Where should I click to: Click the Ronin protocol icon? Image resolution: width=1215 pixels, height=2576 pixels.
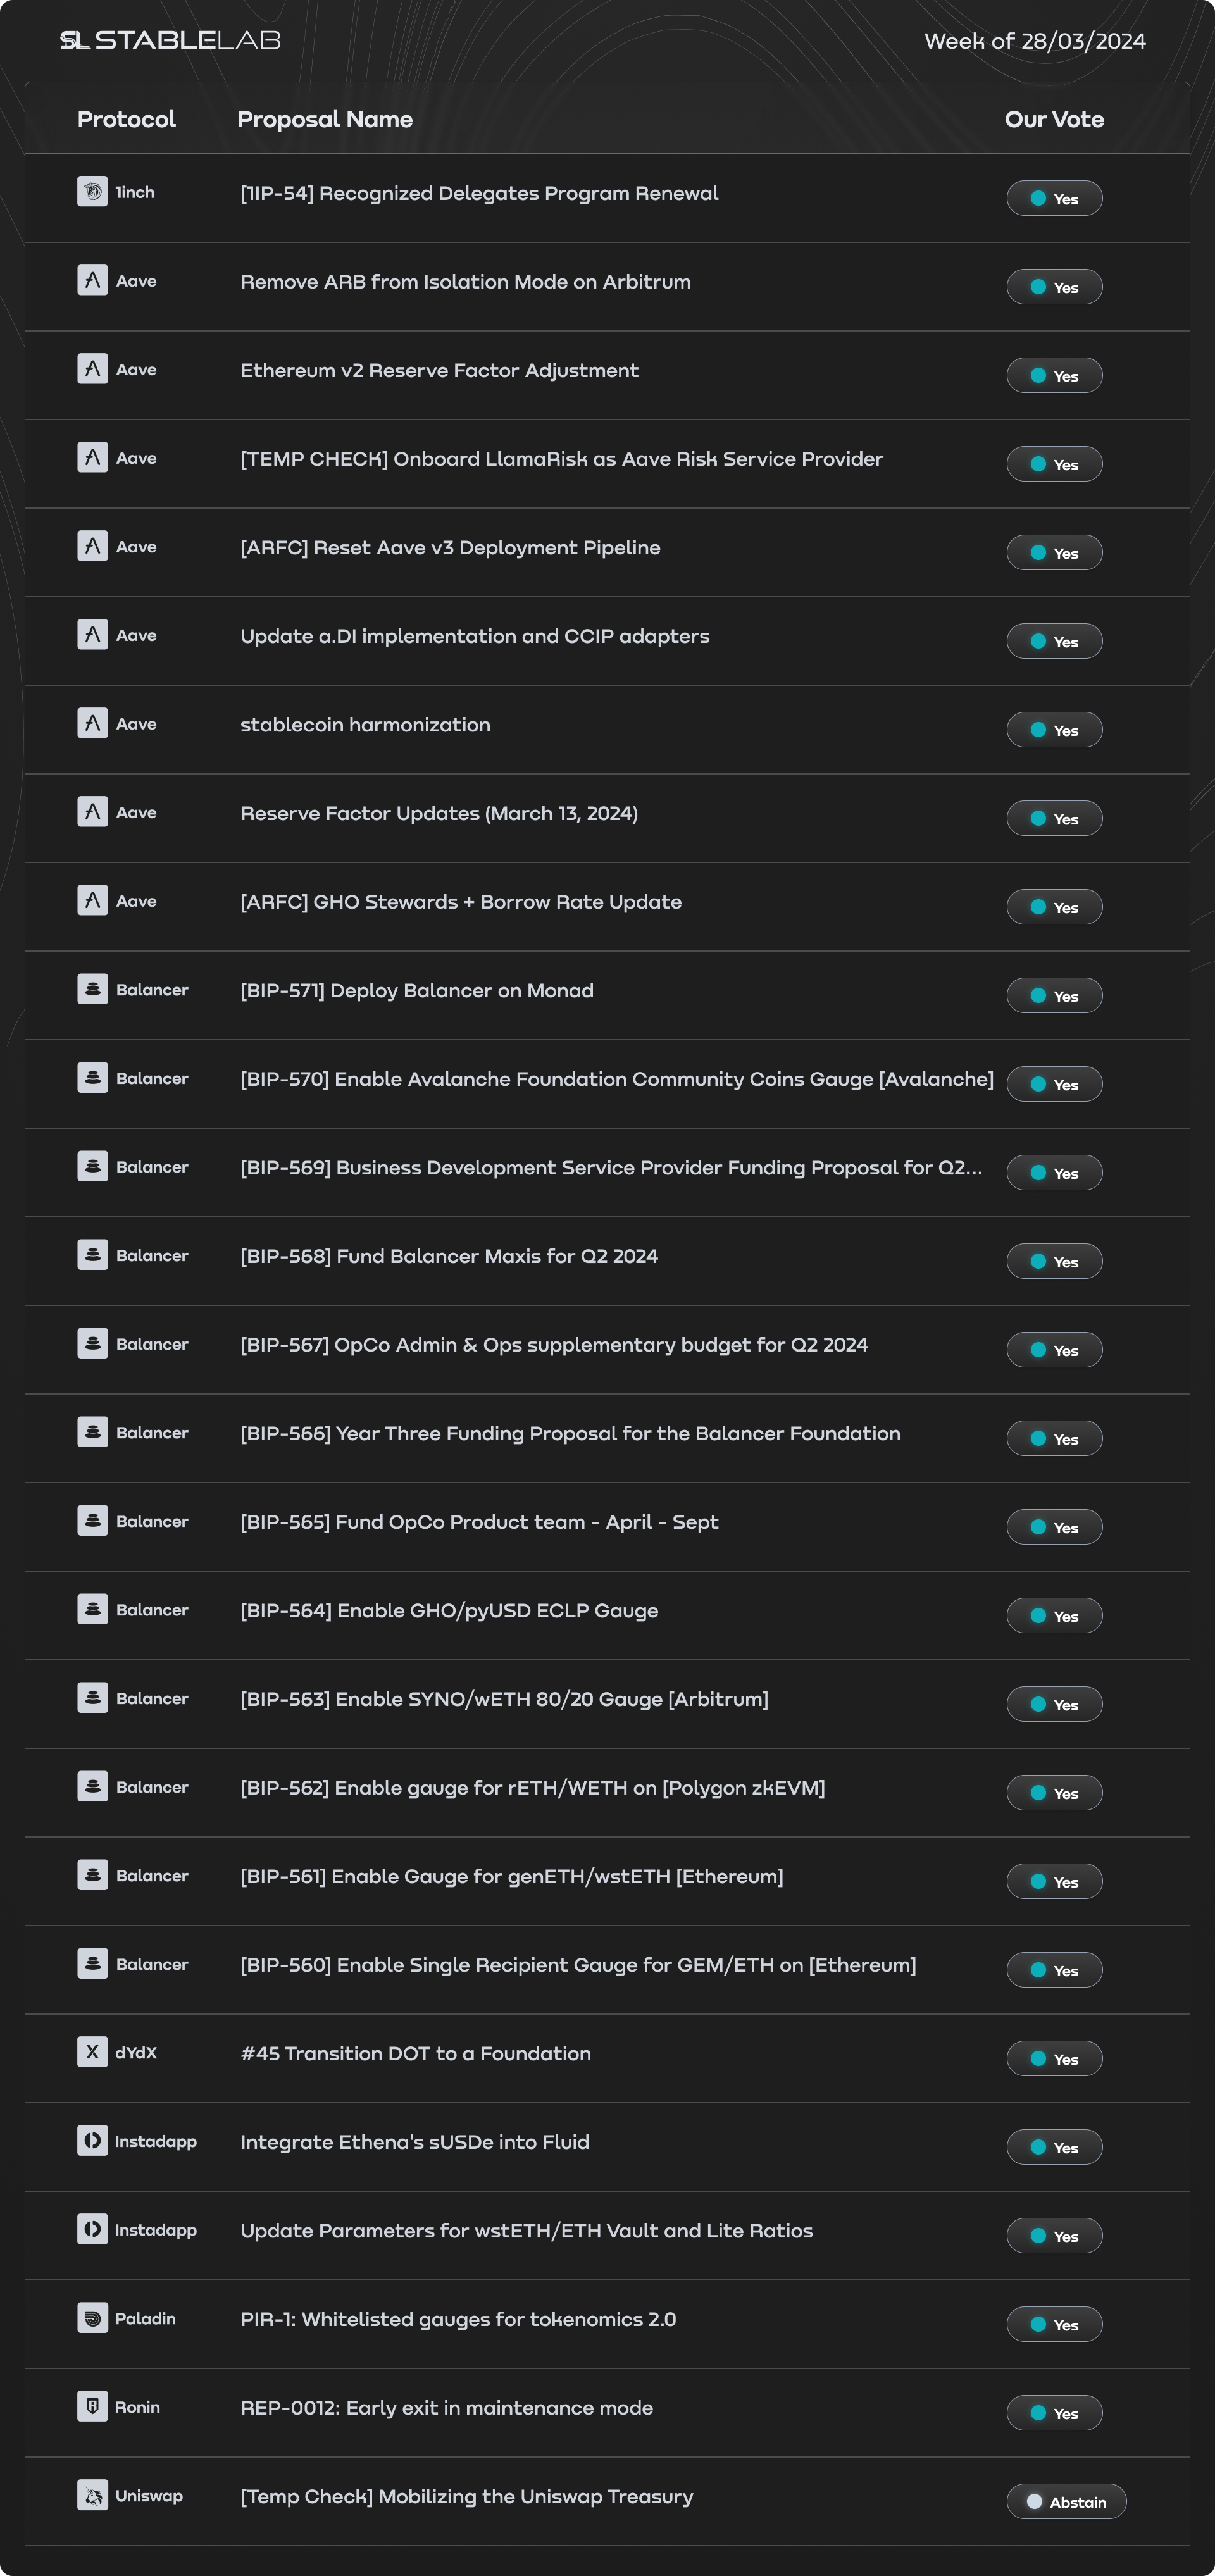(x=92, y=2406)
